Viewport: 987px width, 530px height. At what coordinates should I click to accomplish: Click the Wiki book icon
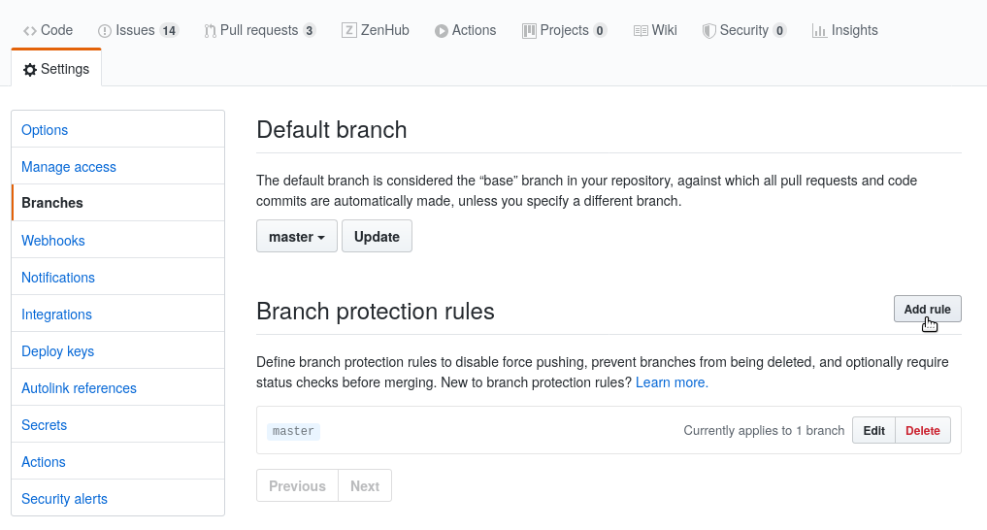(x=641, y=31)
